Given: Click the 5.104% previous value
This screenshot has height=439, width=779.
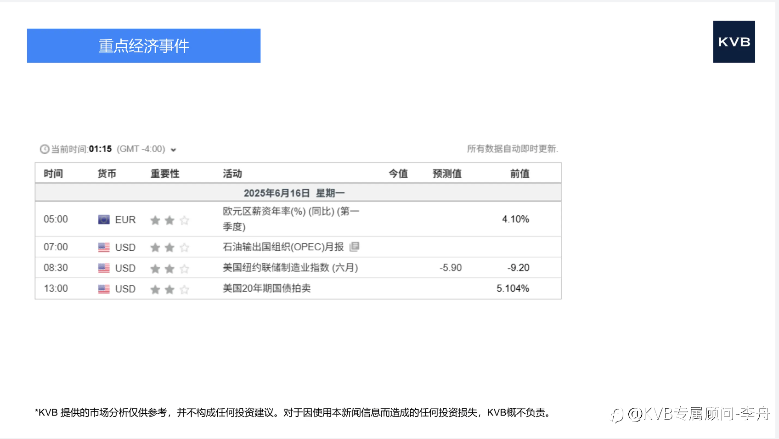Looking at the screenshot, I should pos(513,288).
